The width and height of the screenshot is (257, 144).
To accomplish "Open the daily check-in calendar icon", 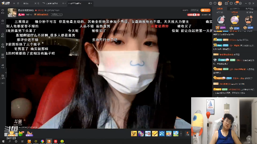I will (226, 3).
